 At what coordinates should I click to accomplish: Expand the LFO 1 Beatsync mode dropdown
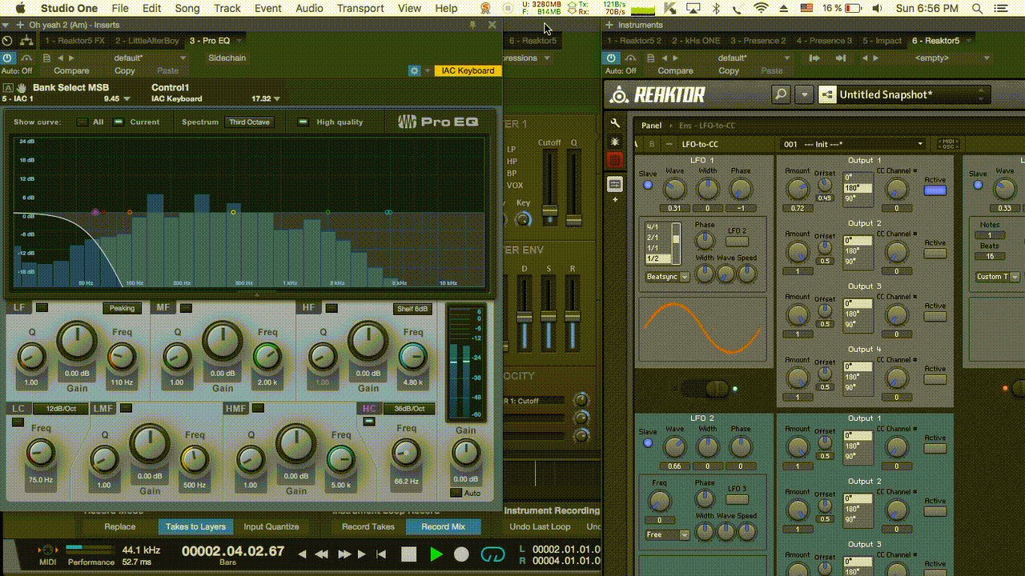pyautogui.click(x=667, y=277)
